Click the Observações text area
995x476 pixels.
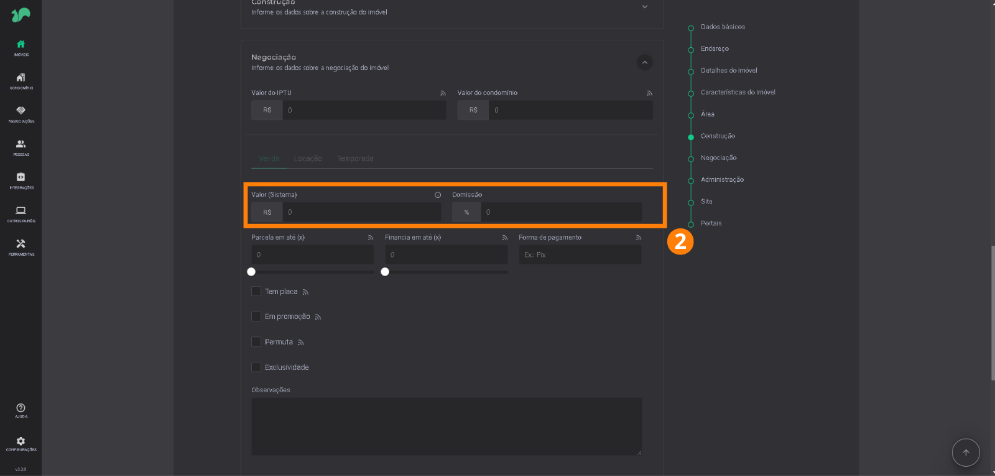click(447, 426)
